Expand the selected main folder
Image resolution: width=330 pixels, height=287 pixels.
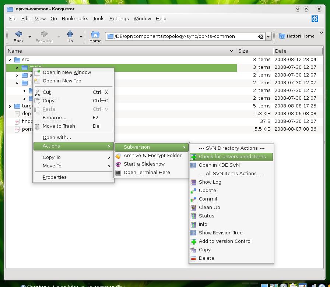tap(17, 68)
